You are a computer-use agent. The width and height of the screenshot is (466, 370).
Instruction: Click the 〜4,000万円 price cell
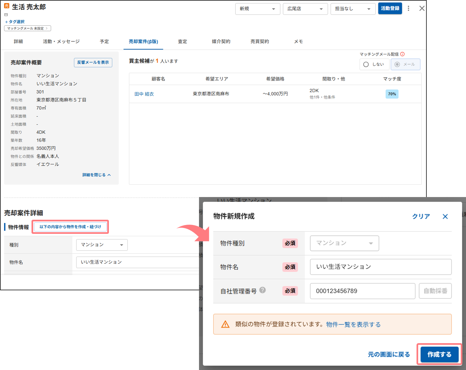(x=275, y=94)
